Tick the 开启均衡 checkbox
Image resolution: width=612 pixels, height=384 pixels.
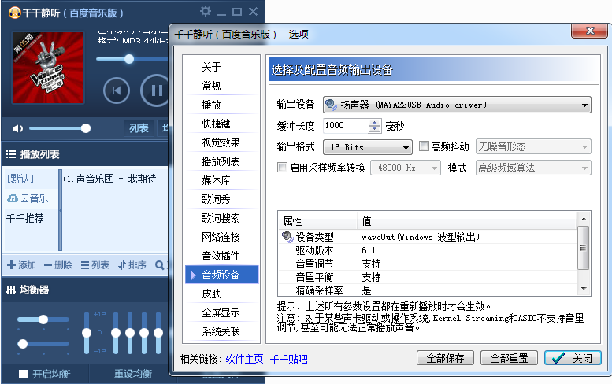click(24, 374)
